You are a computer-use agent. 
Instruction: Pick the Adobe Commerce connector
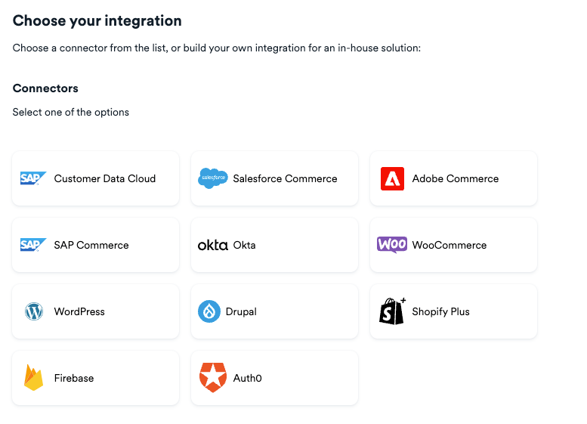(453, 178)
